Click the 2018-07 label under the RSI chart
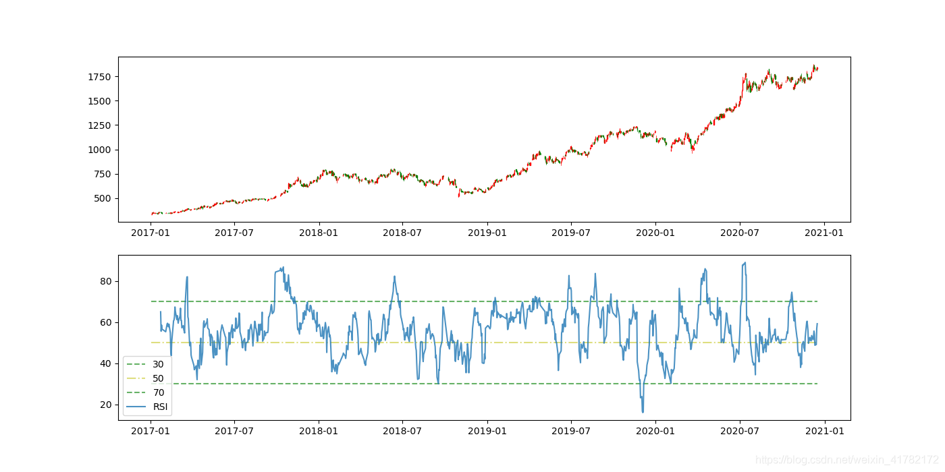 click(402, 431)
